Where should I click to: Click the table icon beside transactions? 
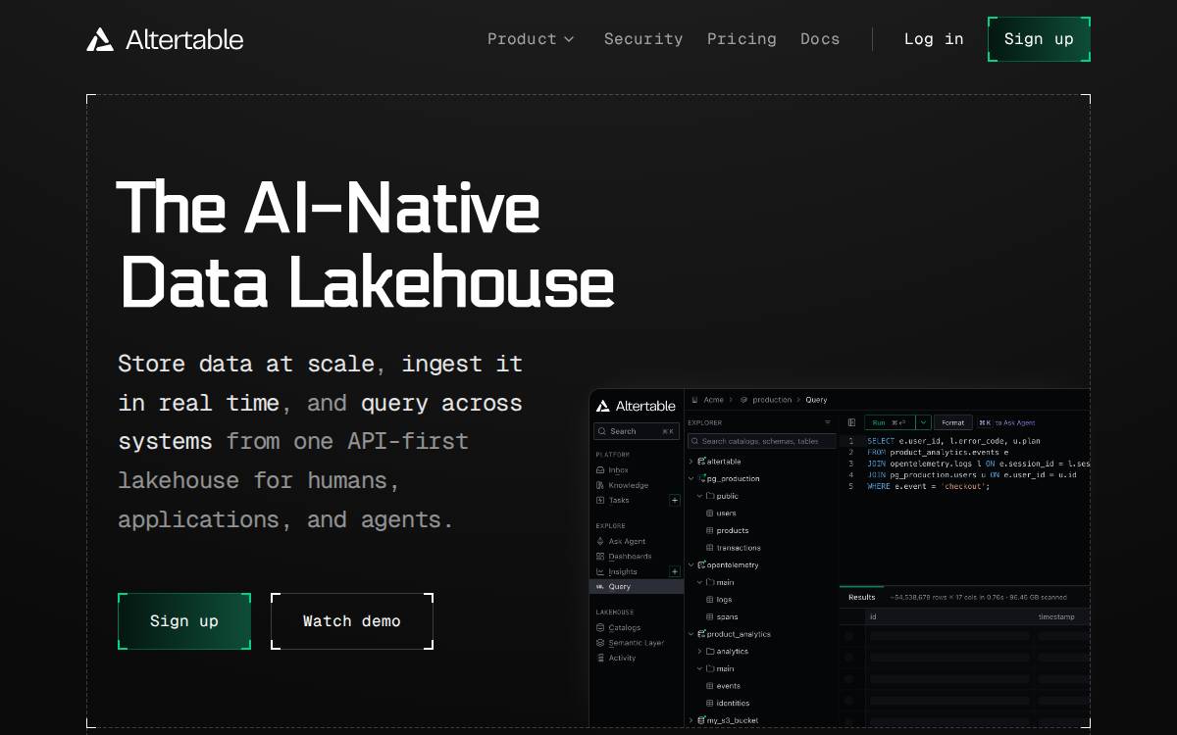tap(710, 548)
